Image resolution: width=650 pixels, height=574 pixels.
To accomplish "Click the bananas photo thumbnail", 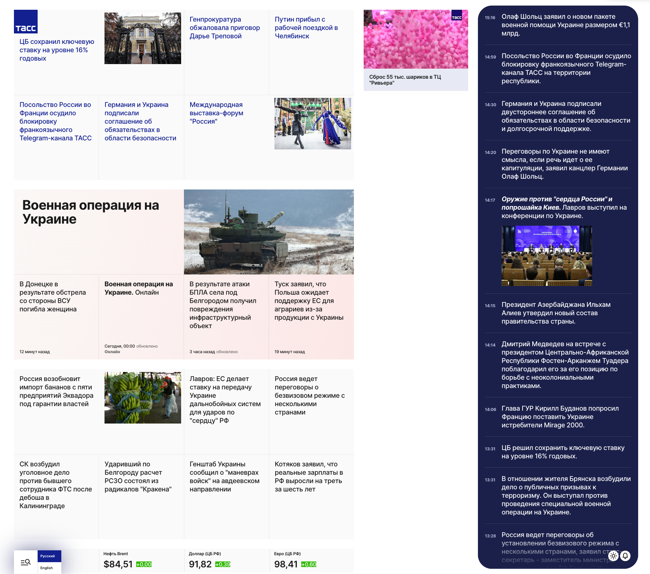I will pos(143,398).
